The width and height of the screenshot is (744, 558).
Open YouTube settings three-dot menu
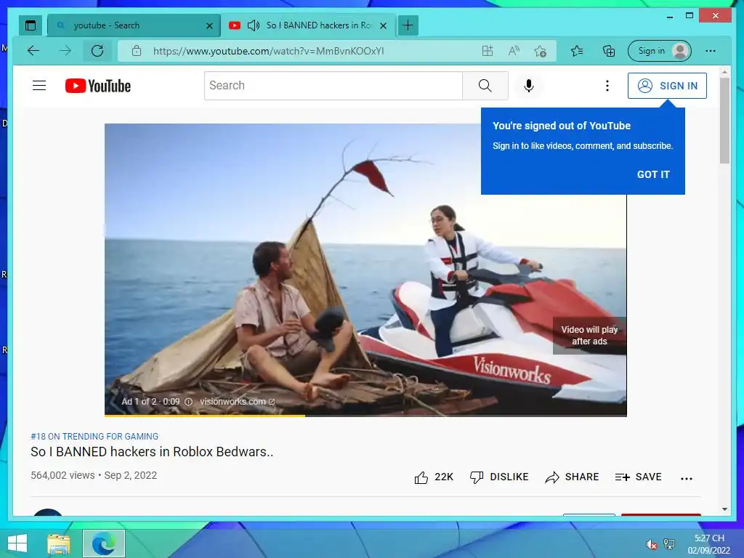(x=607, y=86)
